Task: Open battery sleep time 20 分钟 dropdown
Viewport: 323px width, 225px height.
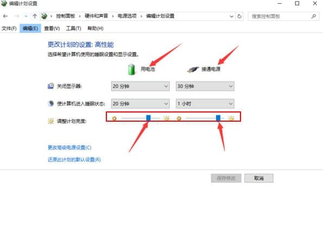Action: pos(140,104)
